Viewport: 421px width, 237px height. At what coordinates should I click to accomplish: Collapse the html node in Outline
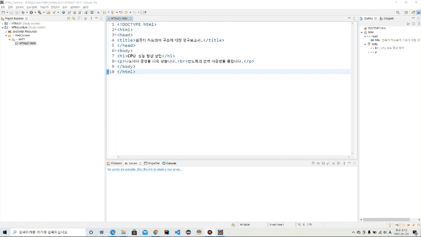tap(362, 32)
